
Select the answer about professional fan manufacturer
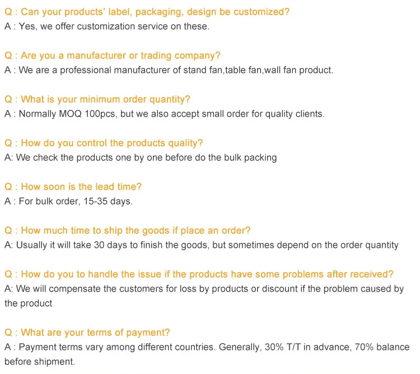tap(168, 70)
